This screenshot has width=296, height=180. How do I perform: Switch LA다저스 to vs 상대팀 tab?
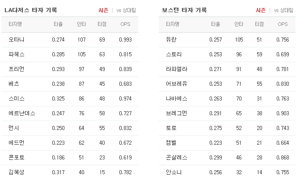point(126,10)
